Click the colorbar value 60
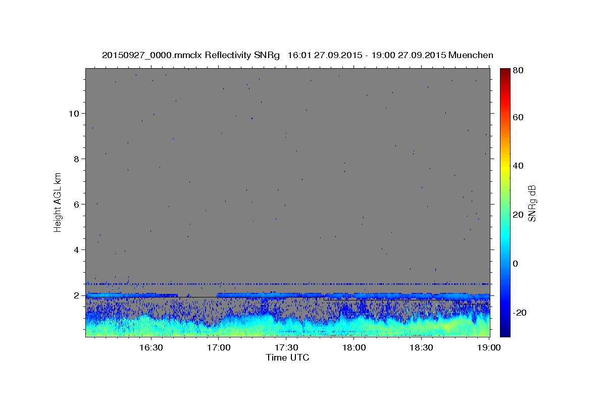The height and width of the screenshot is (404, 606). (518, 117)
